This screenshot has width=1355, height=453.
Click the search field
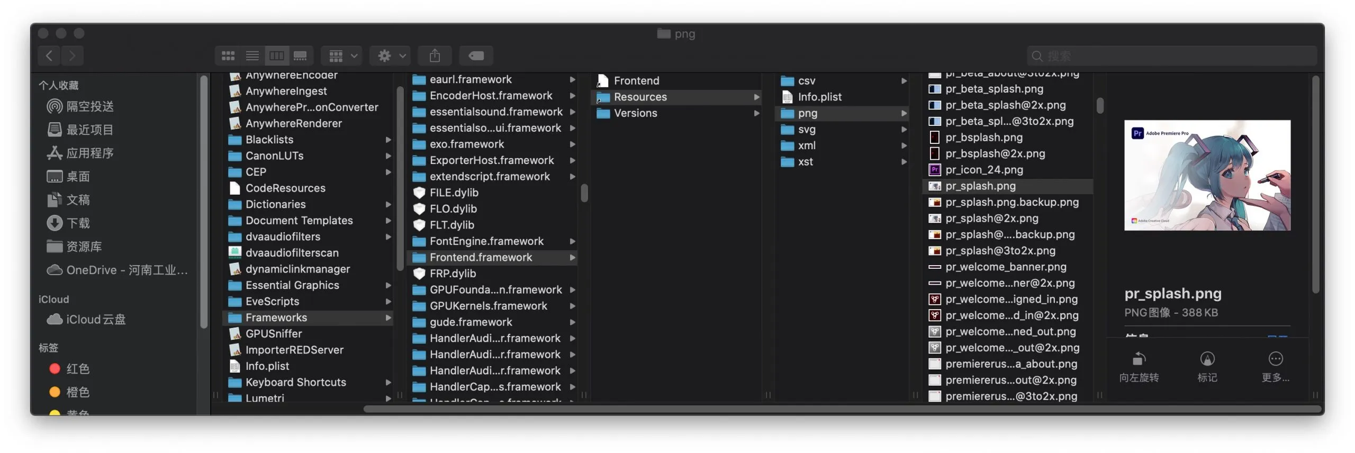click(x=1171, y=56)
